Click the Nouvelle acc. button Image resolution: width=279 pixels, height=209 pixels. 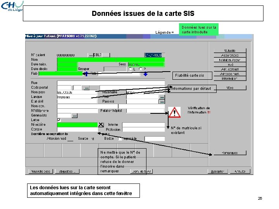(x=41, y=171)
